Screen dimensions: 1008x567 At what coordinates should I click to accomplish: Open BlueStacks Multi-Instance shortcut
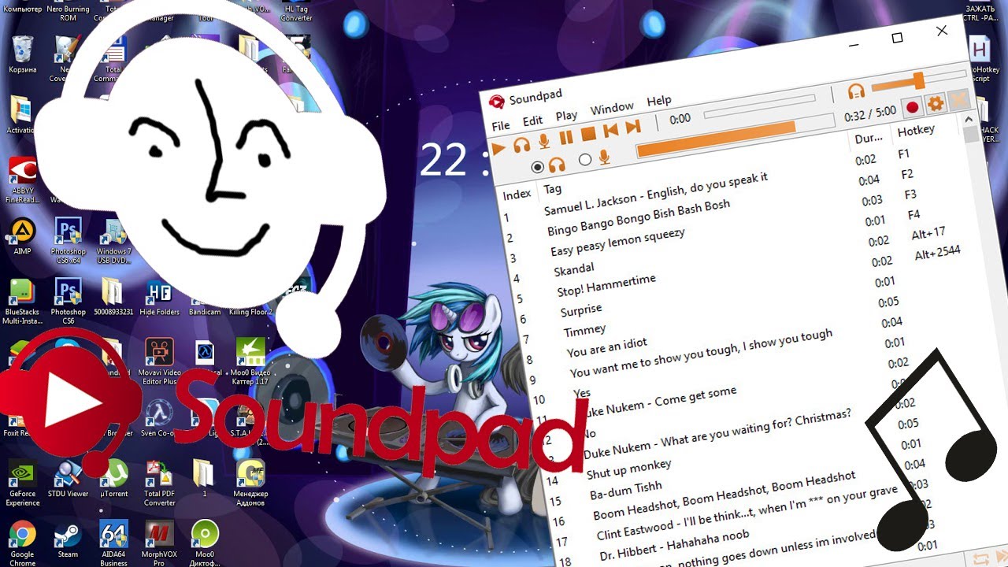pos(21,301)
